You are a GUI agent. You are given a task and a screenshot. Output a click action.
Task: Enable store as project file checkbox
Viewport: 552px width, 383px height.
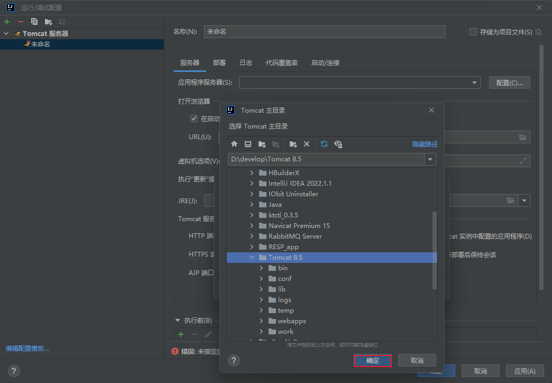pyautogui.click(x=473, y=32)
